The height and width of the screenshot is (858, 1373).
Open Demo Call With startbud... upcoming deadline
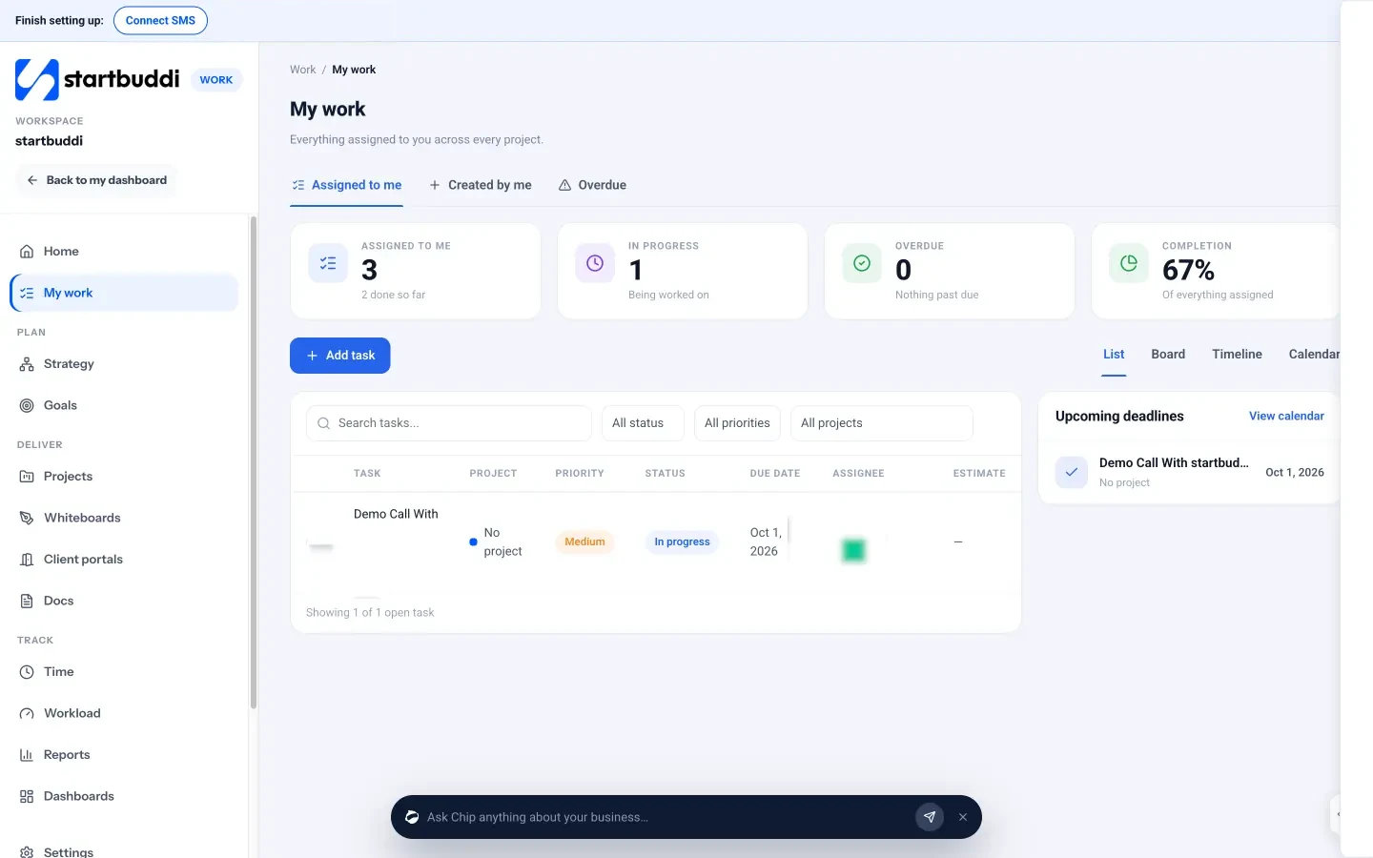coord(1189,472)
